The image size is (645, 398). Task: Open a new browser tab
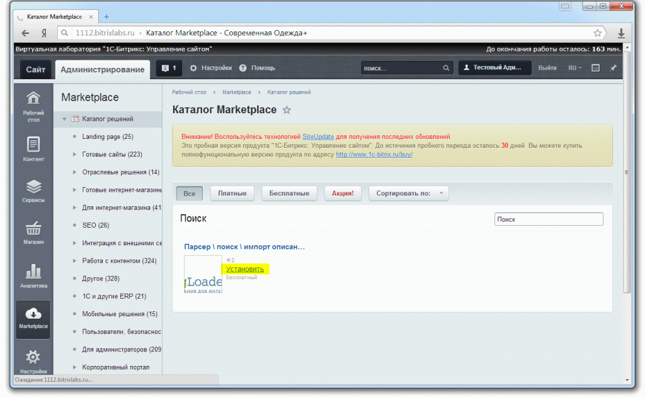pyautogui.click(x=106, y=17)
